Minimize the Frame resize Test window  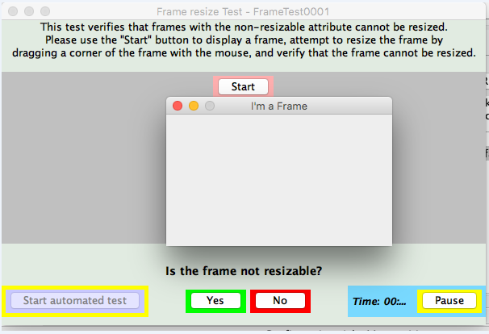[x=29, y=12]
